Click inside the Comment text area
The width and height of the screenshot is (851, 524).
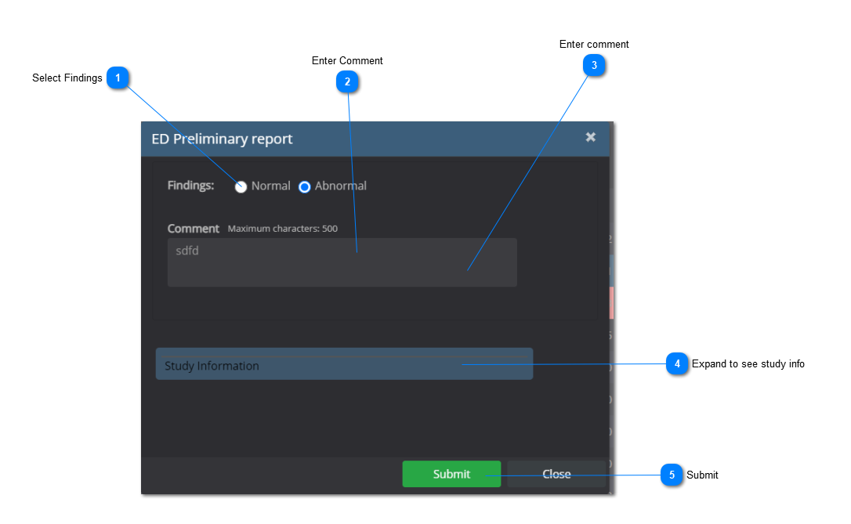pyautogui.click(x=342, y=262)
